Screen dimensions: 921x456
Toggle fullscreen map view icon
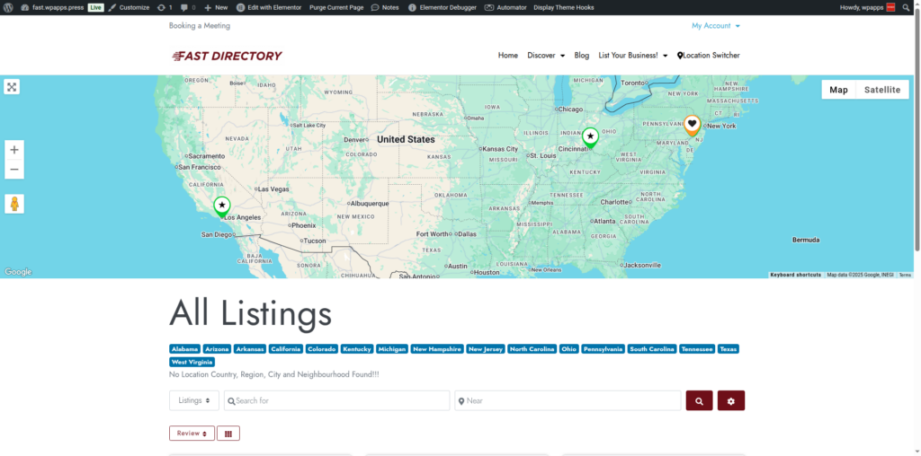coord(12,87)
